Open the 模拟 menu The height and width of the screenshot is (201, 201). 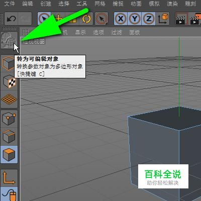click(154, 4)
